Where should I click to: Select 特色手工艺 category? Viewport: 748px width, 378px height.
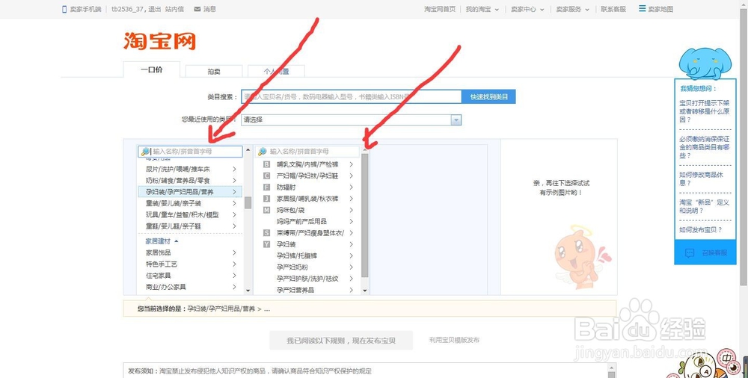[191, 264]
